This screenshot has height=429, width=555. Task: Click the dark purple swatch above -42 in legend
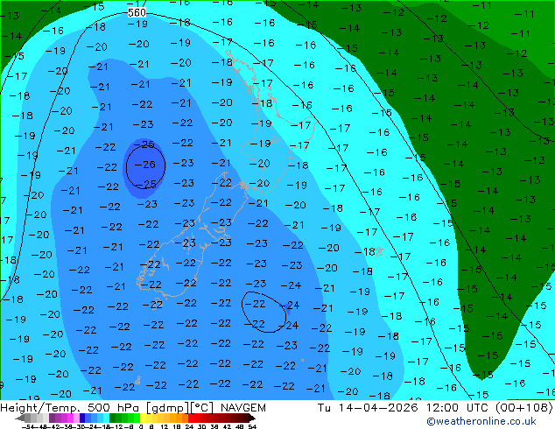click(x=52, y=418)
